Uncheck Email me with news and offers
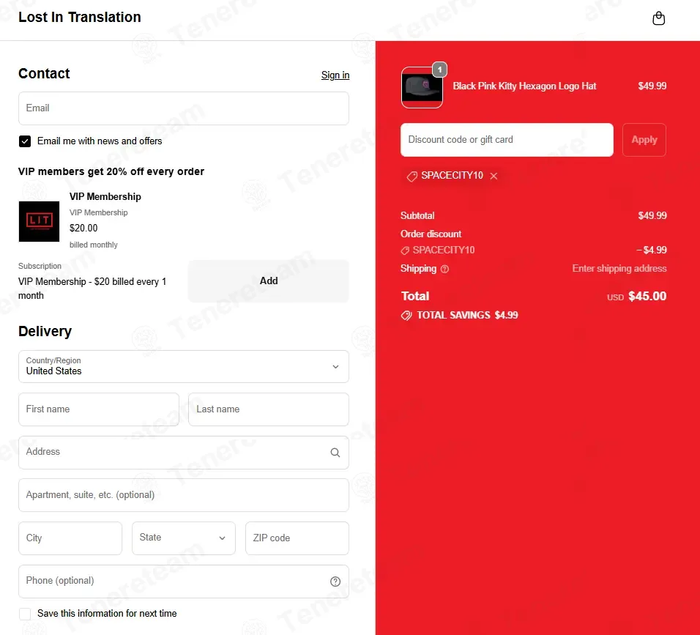Screen dimensions: 700x635 pyautogui.click(x=25, y=141)
